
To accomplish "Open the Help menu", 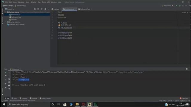I will point(60,2).
